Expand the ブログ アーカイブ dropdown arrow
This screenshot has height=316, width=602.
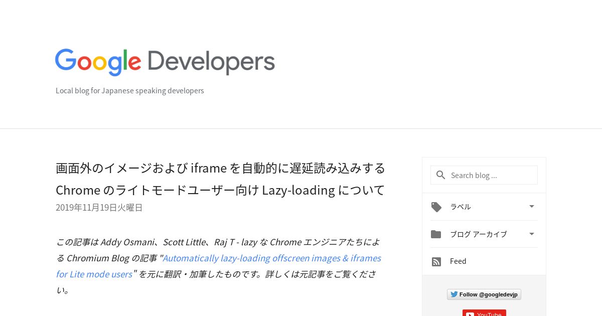click(x=532, y=234)
